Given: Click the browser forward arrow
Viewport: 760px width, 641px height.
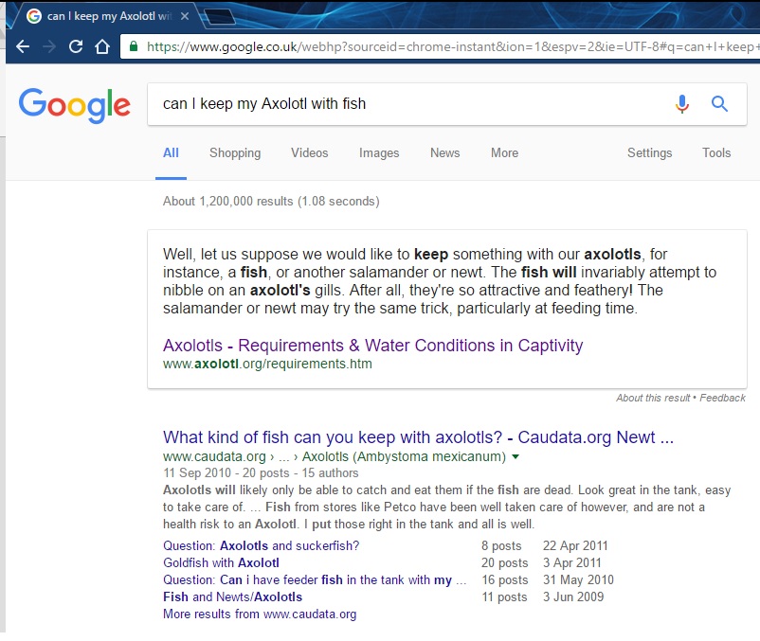Looking at the screenshot, I should coord(48,46).
